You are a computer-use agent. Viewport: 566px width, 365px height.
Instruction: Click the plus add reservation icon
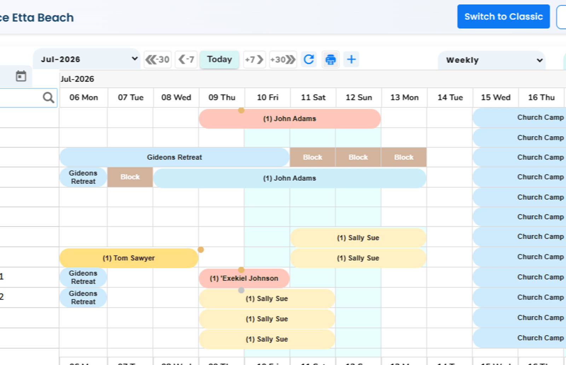click(351, 59)
